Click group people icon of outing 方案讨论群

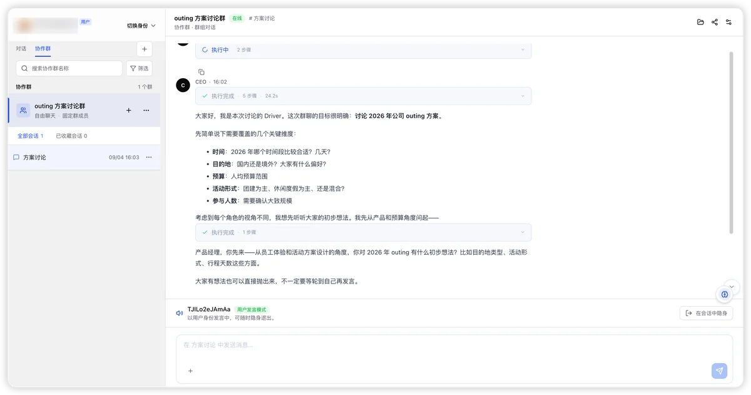(23, 110)
